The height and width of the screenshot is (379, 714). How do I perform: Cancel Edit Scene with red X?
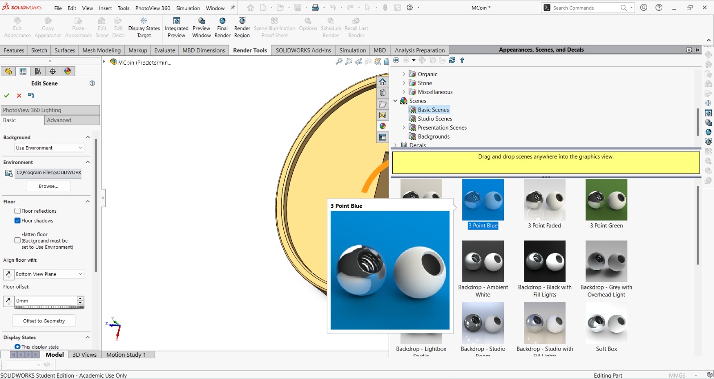(19, 95)
